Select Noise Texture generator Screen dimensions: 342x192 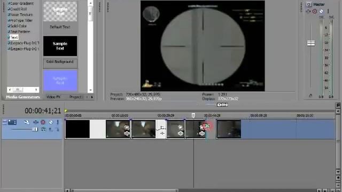(x=21, y=15)
